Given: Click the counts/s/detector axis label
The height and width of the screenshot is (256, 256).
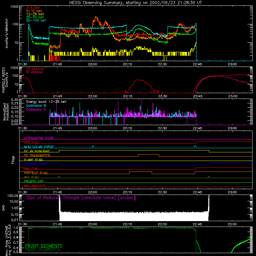Looking at the screenshot, I should 6,33.
